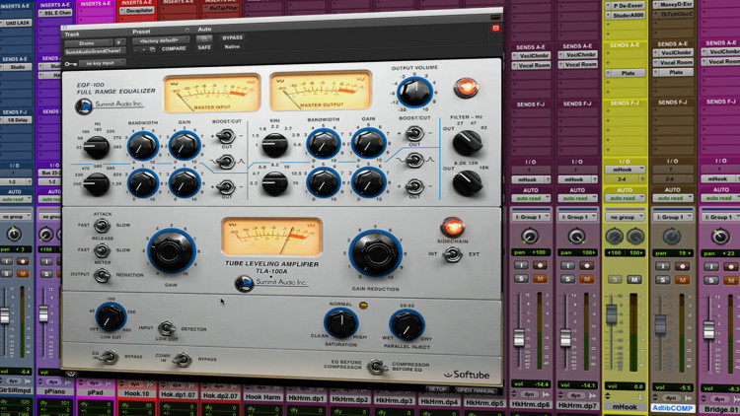Open P De-Esser insert on mHook track
Viewport: 740px width, 416px height.
click(626, 6)
